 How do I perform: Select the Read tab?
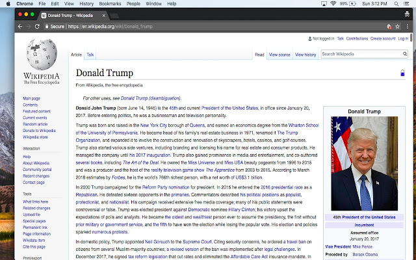(259, 55)
